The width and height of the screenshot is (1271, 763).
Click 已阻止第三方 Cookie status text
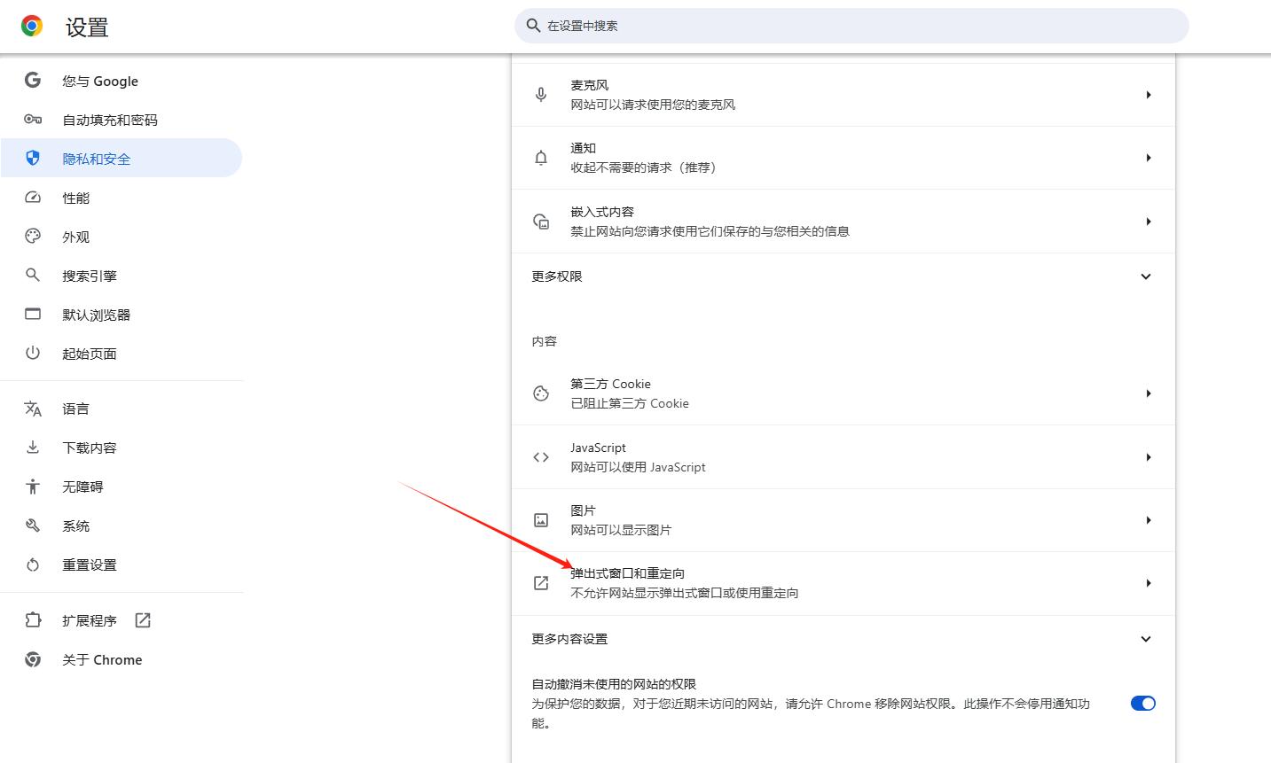(630, 403)
